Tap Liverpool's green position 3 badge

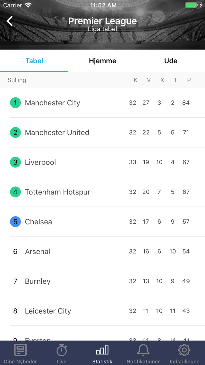[x=15, y=162]
